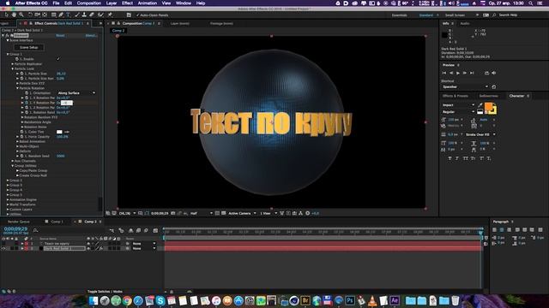Jump to first frame in Preview panel
The height and width of the screenshot is (308, 549).
(x=444, y=73)
